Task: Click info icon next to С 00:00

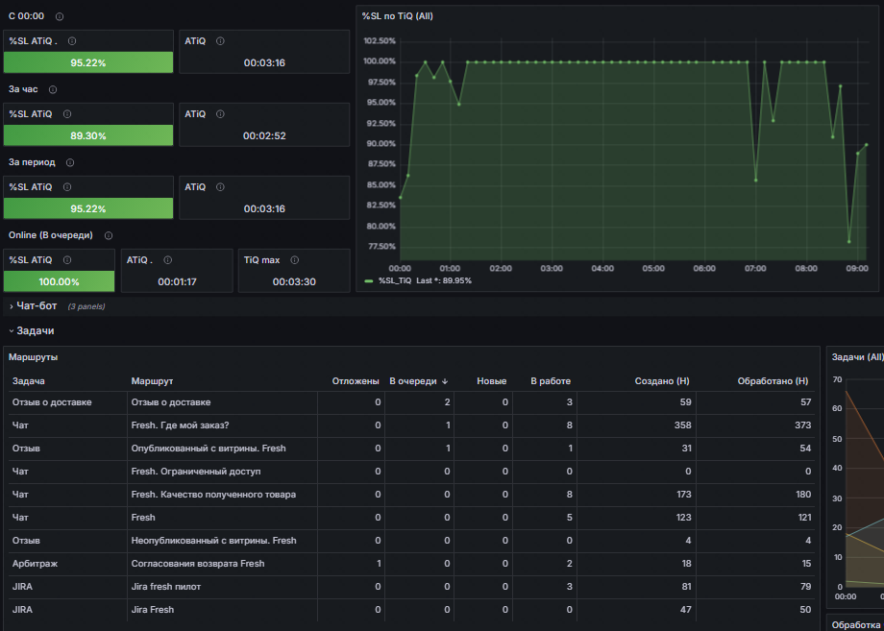Action: tap(60, 16)
